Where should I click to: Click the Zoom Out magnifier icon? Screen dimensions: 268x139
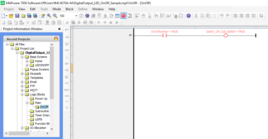pos(55,16)
